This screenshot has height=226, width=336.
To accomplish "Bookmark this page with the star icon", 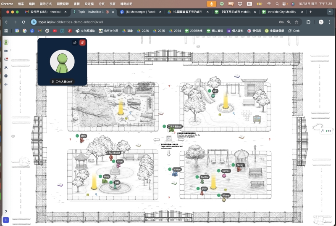I will (297, 21).
